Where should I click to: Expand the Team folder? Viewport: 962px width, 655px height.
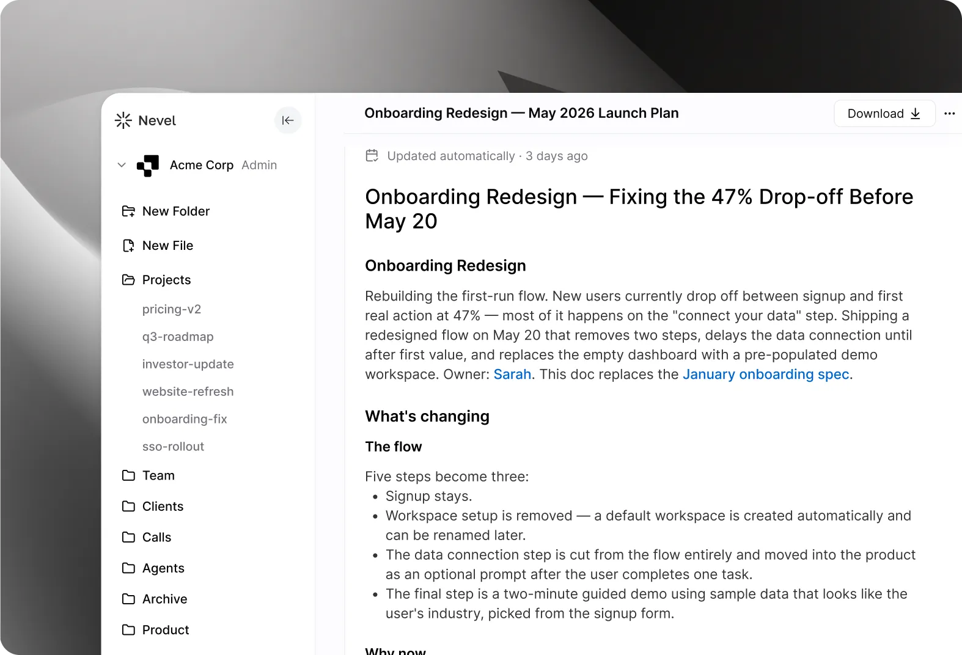coord(158,475)
